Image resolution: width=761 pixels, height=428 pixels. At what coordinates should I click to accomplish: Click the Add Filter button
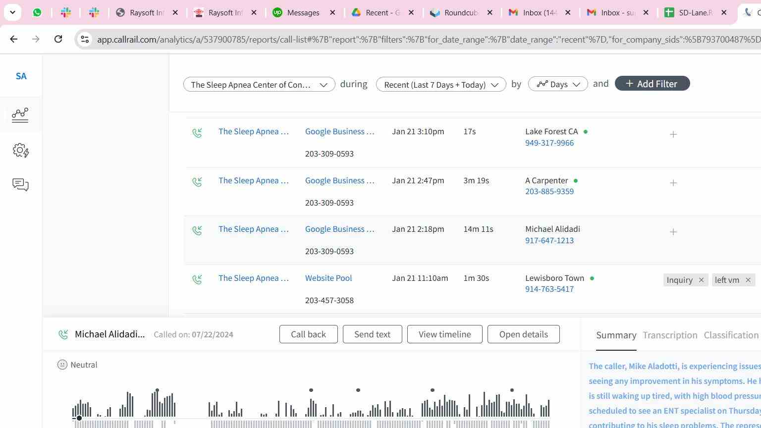coord(652,83)
